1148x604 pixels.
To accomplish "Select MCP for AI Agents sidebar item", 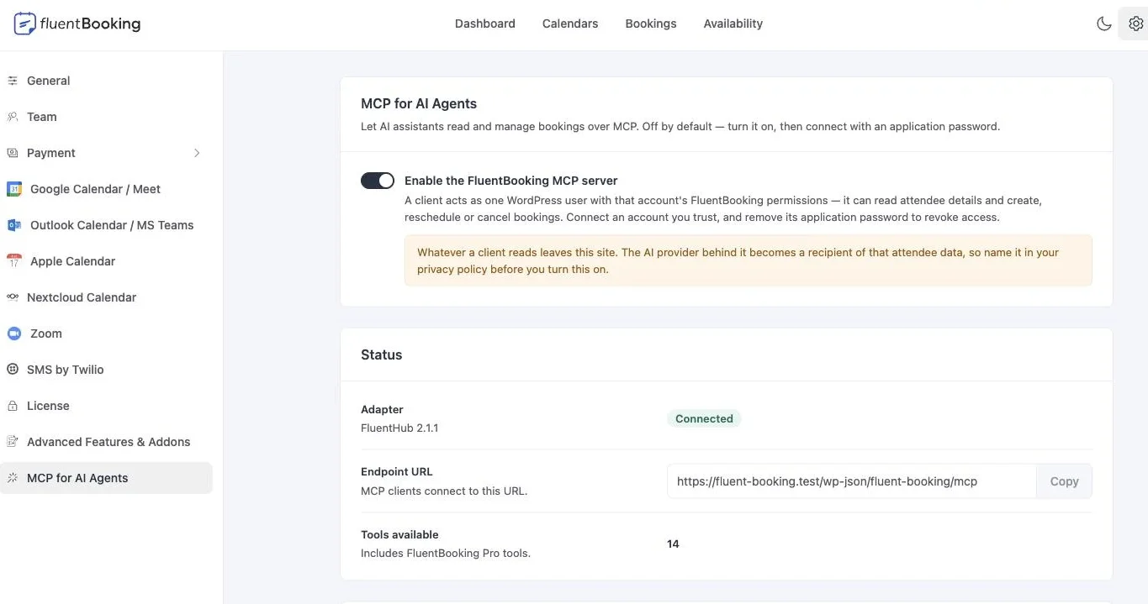I will [x=106, y=478].
